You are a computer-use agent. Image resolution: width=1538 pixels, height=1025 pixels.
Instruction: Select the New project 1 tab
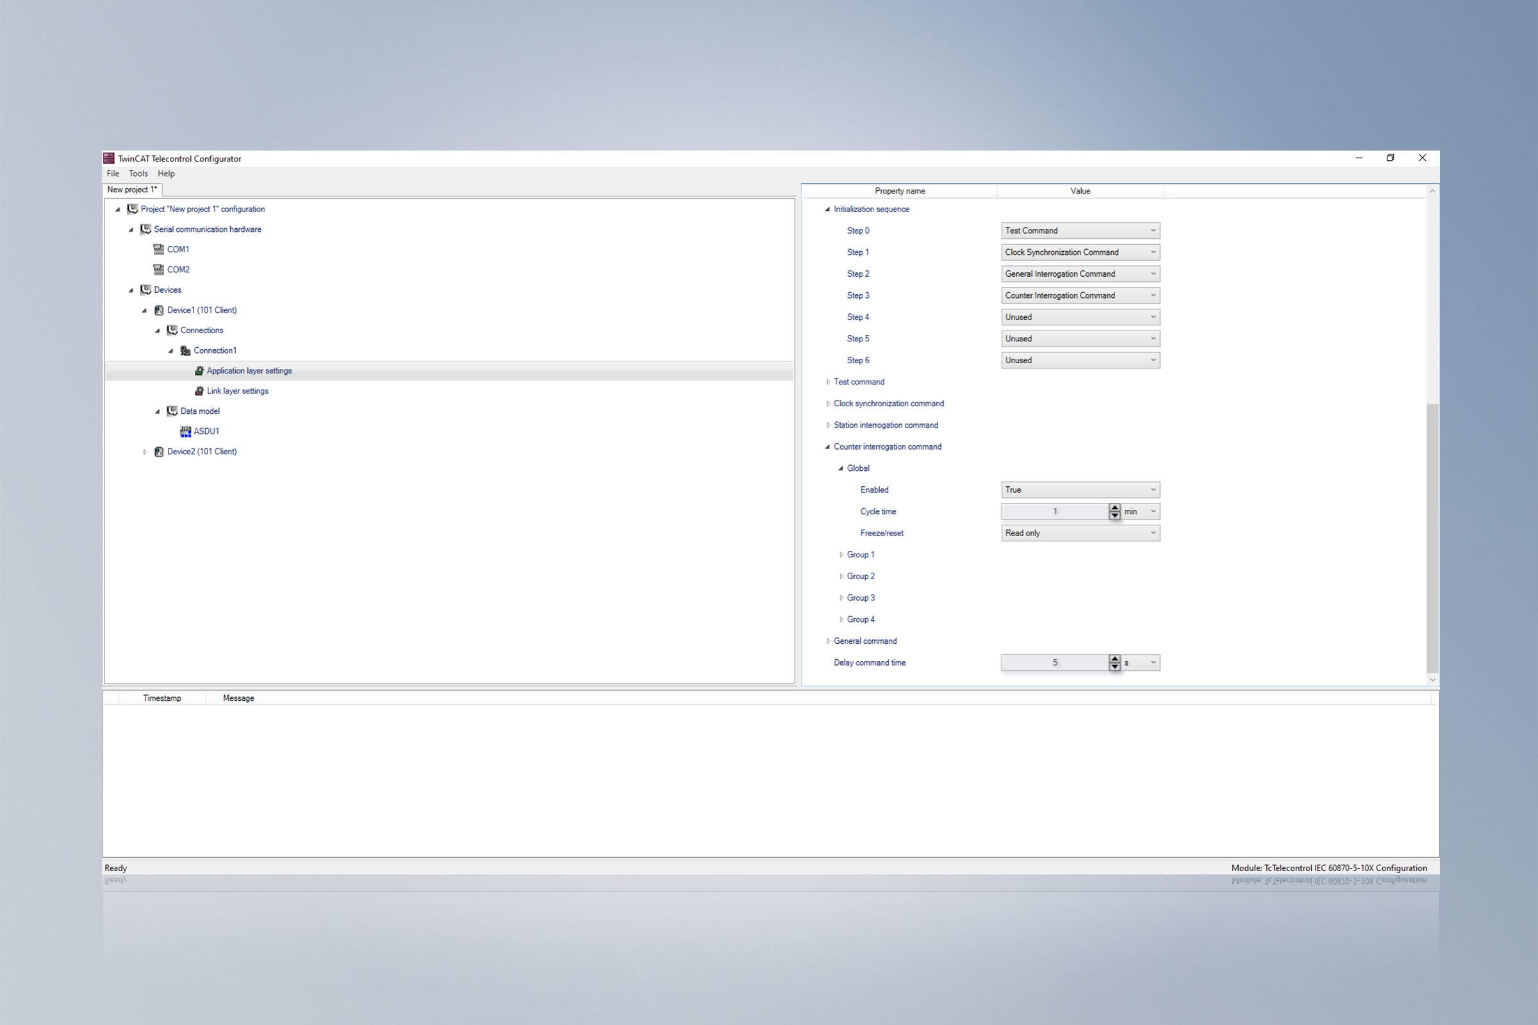[132, 190]
